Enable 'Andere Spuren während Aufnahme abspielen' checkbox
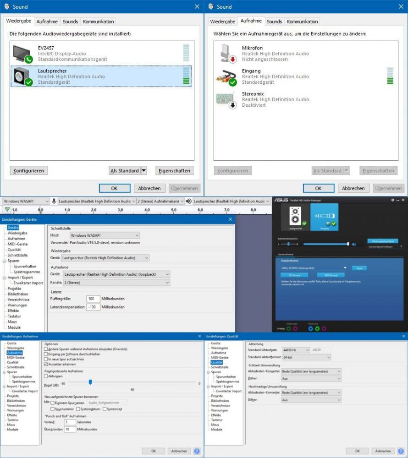408x458 pixels. pyautogui.click(x=45, y=349)
